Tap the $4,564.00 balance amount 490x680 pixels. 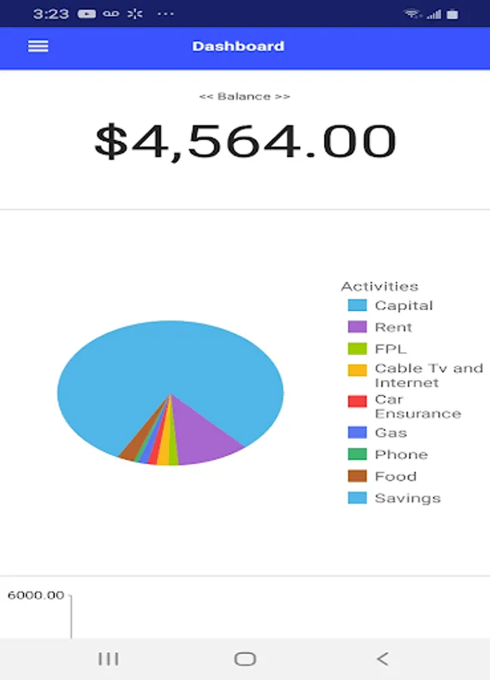coord(245,141)
